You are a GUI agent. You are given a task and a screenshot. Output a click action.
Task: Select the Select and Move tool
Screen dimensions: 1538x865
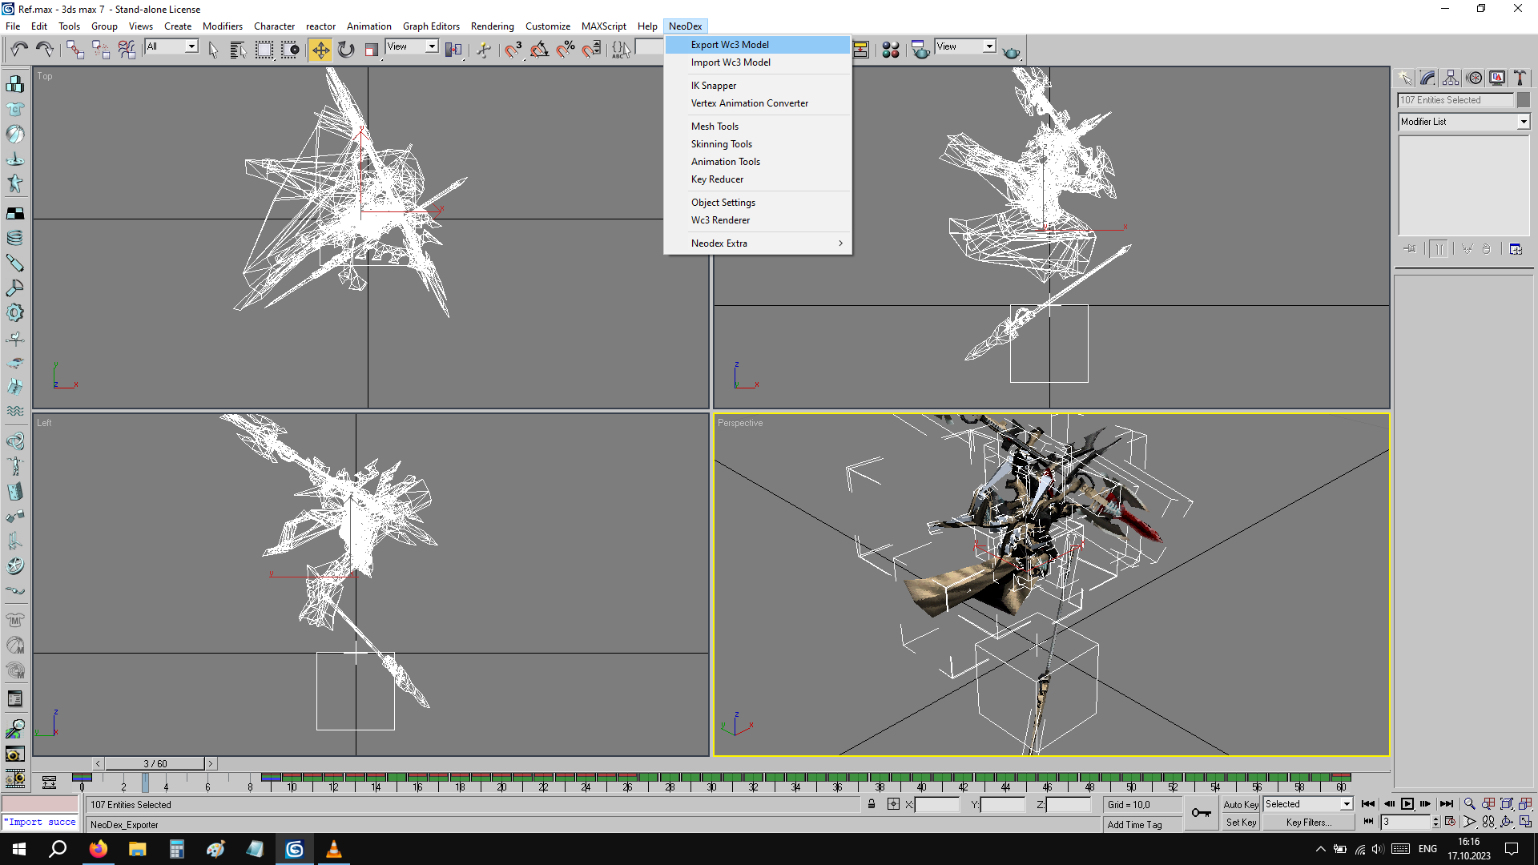pos(320,50)
